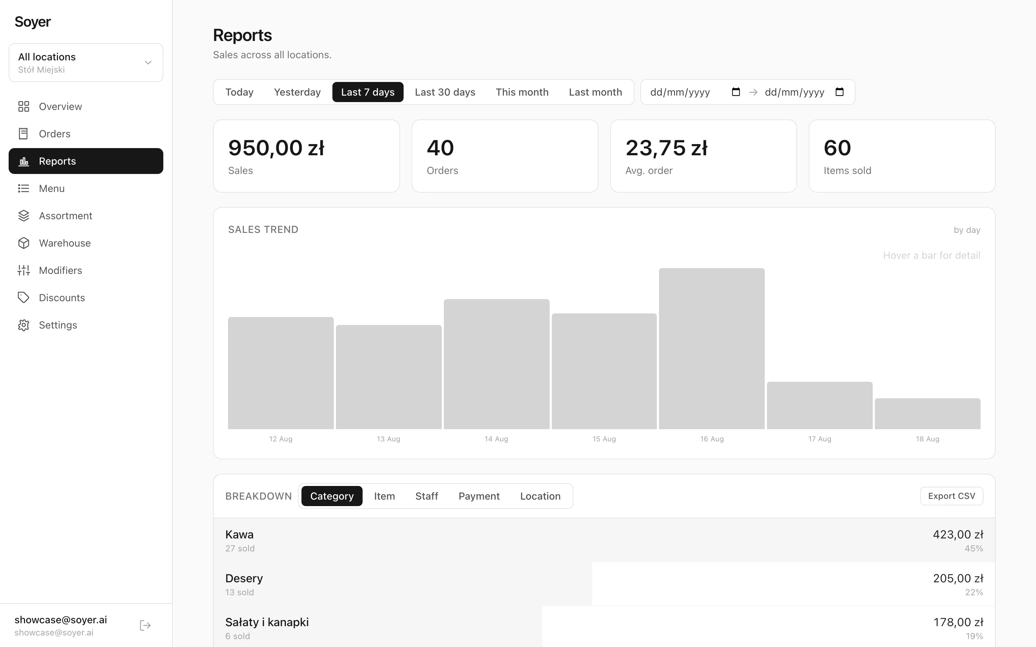Screen dimensions: 1036x647
Task: Switch to Last month range
Action: 595,92
